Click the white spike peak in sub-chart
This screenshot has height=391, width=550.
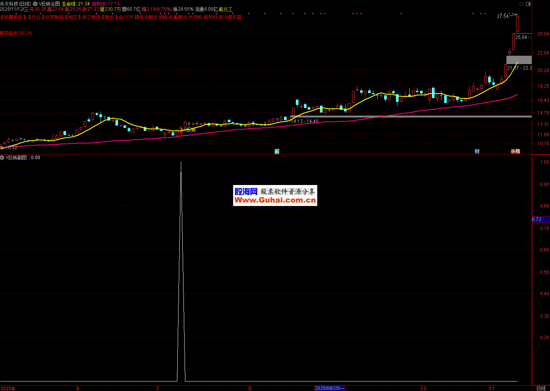click(x=181, y=163)
